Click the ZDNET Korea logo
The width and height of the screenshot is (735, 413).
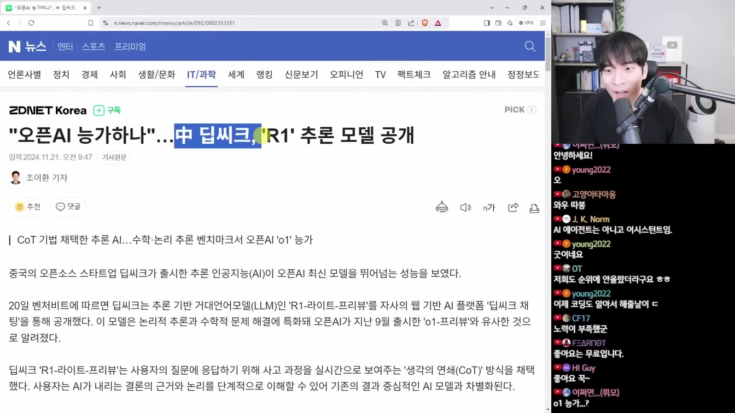click(x=48, y=110)
